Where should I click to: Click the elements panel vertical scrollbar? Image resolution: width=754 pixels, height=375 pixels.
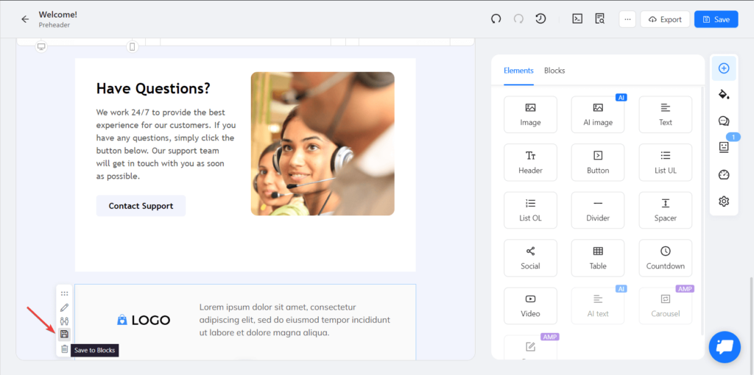coord(703,211)
